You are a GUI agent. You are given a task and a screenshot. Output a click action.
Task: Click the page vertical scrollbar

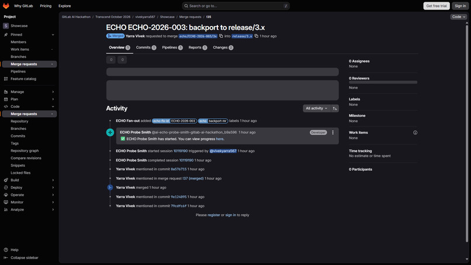(467, 132)
